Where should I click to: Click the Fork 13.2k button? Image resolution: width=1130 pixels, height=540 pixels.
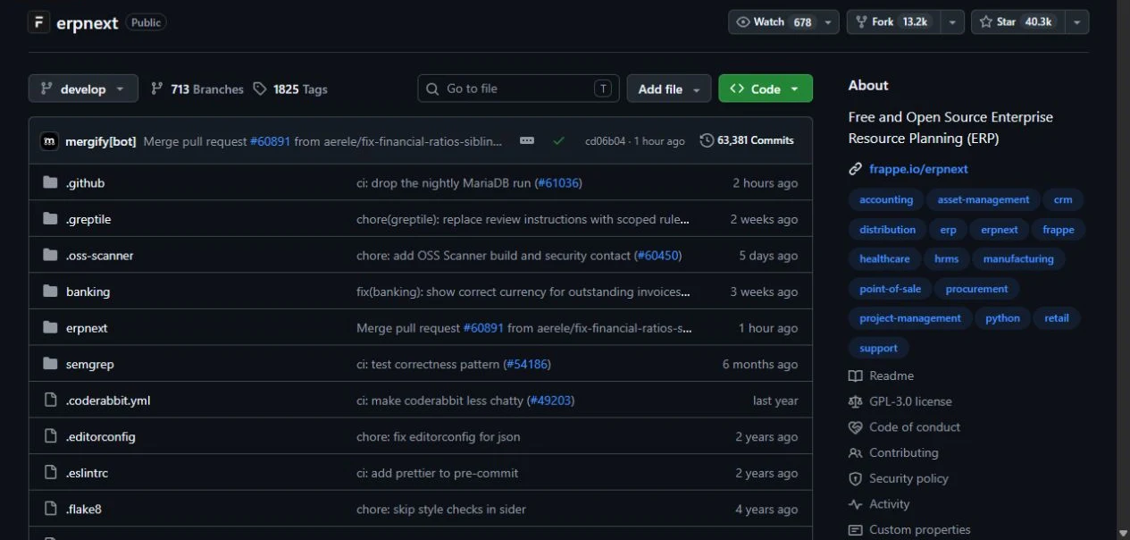click(895, 22)
